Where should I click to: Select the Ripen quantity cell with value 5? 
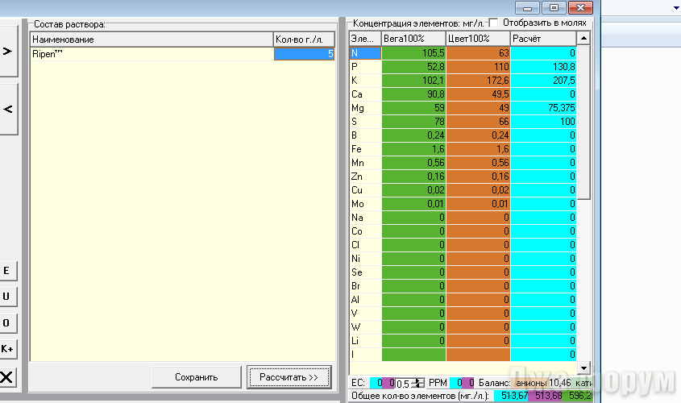pyautogui.click(x=304, y=53)
